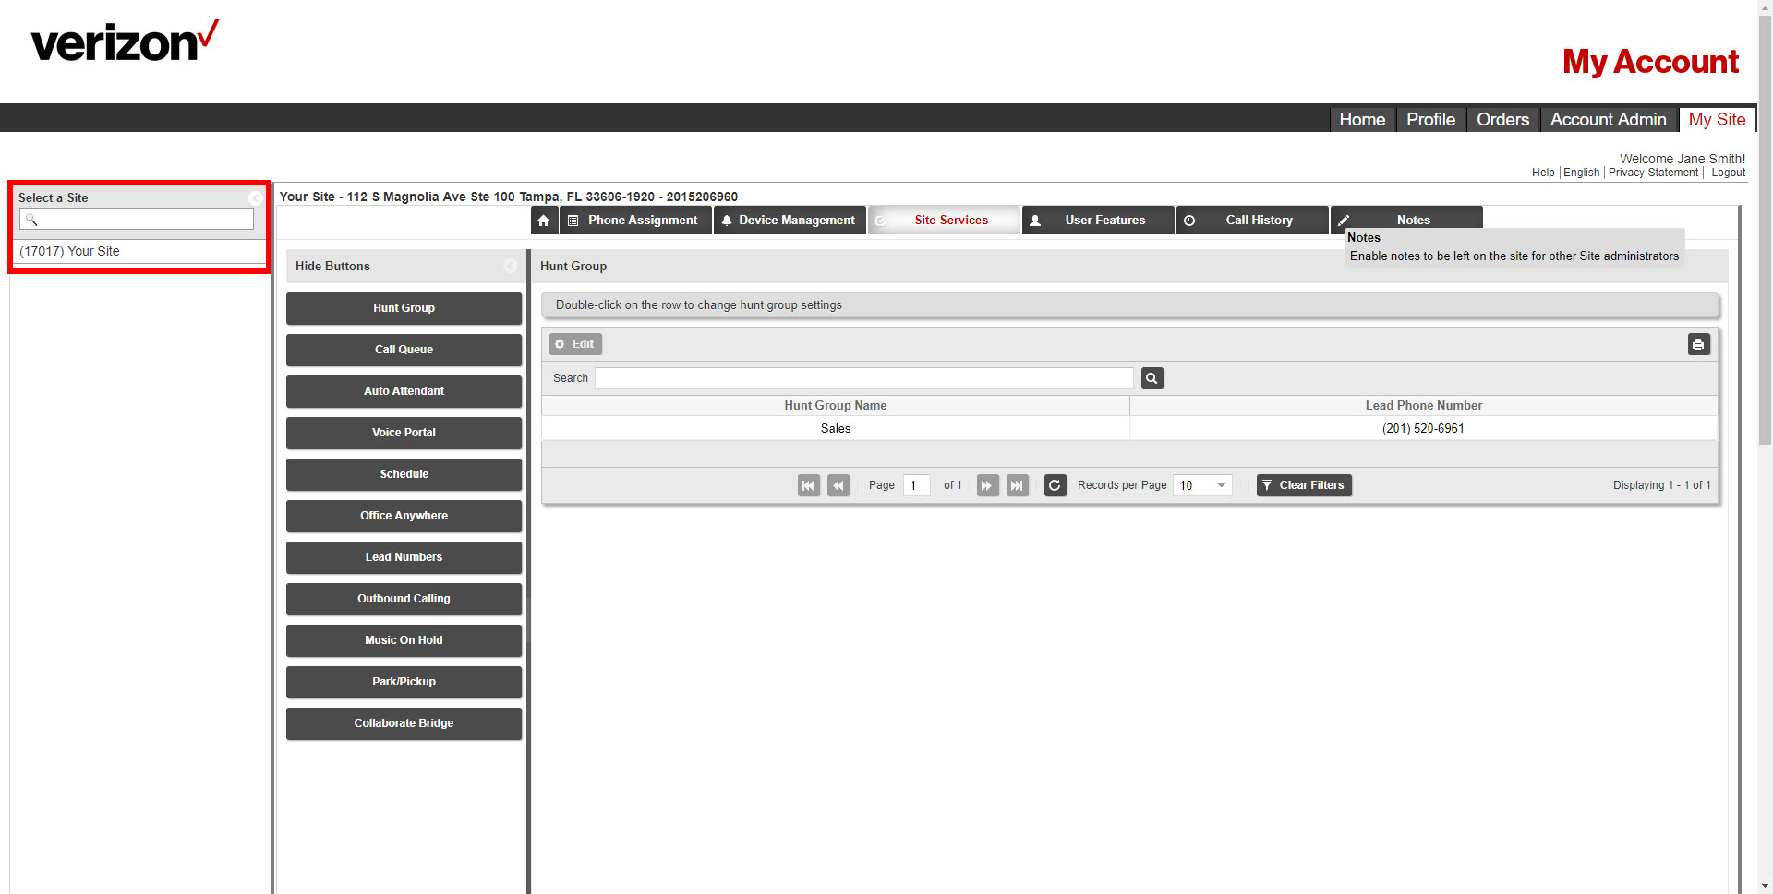Open Office Anywhere settings
Screen dimensions: 1773x894
tap(404, 516)
